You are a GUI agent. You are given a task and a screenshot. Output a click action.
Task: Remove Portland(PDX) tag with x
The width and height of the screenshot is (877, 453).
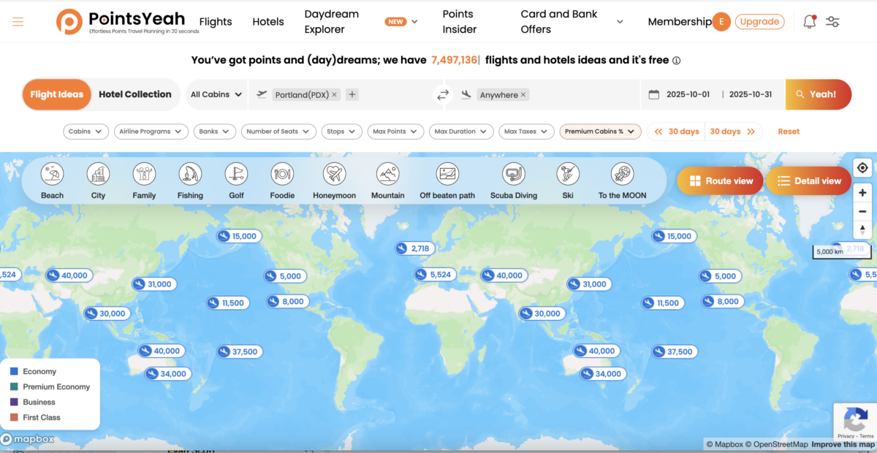tap(335, 94)
